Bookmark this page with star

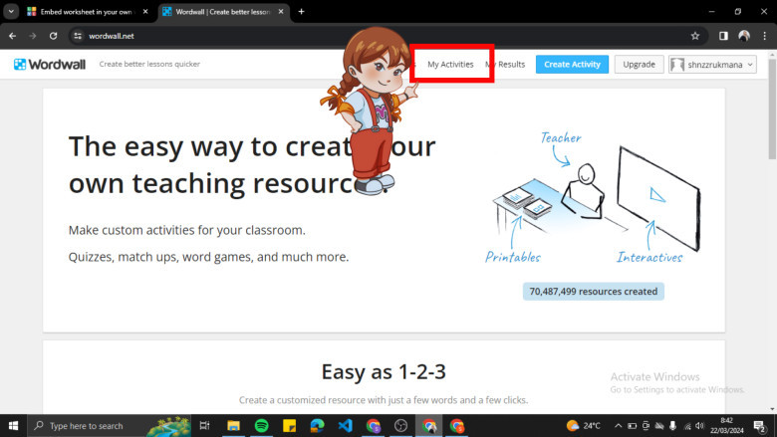coord(694,36)
